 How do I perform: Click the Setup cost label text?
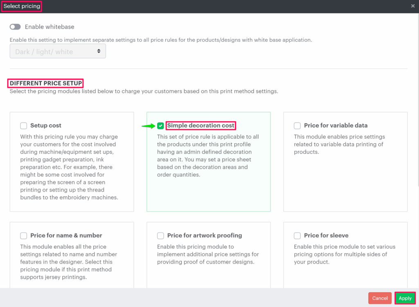click(x=46, y=126)
